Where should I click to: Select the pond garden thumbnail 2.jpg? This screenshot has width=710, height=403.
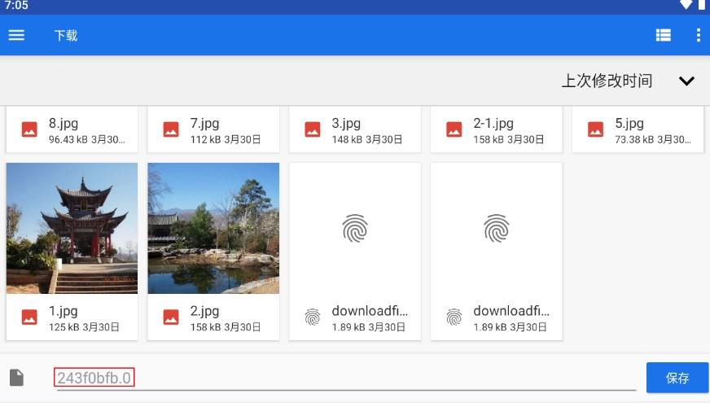click(213, 228)
